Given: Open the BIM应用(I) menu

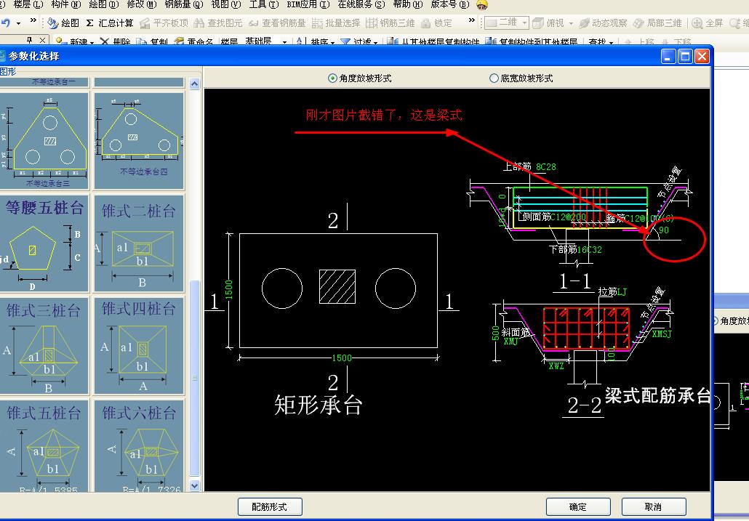Looking at the screenshot, I should [x=308, y=4].
